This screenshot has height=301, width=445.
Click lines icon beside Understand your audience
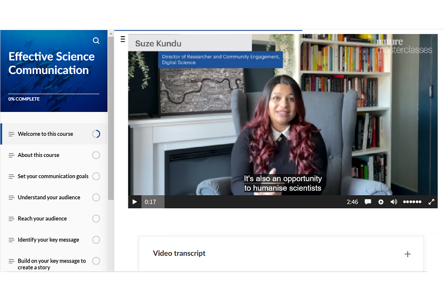pos(11,198)
